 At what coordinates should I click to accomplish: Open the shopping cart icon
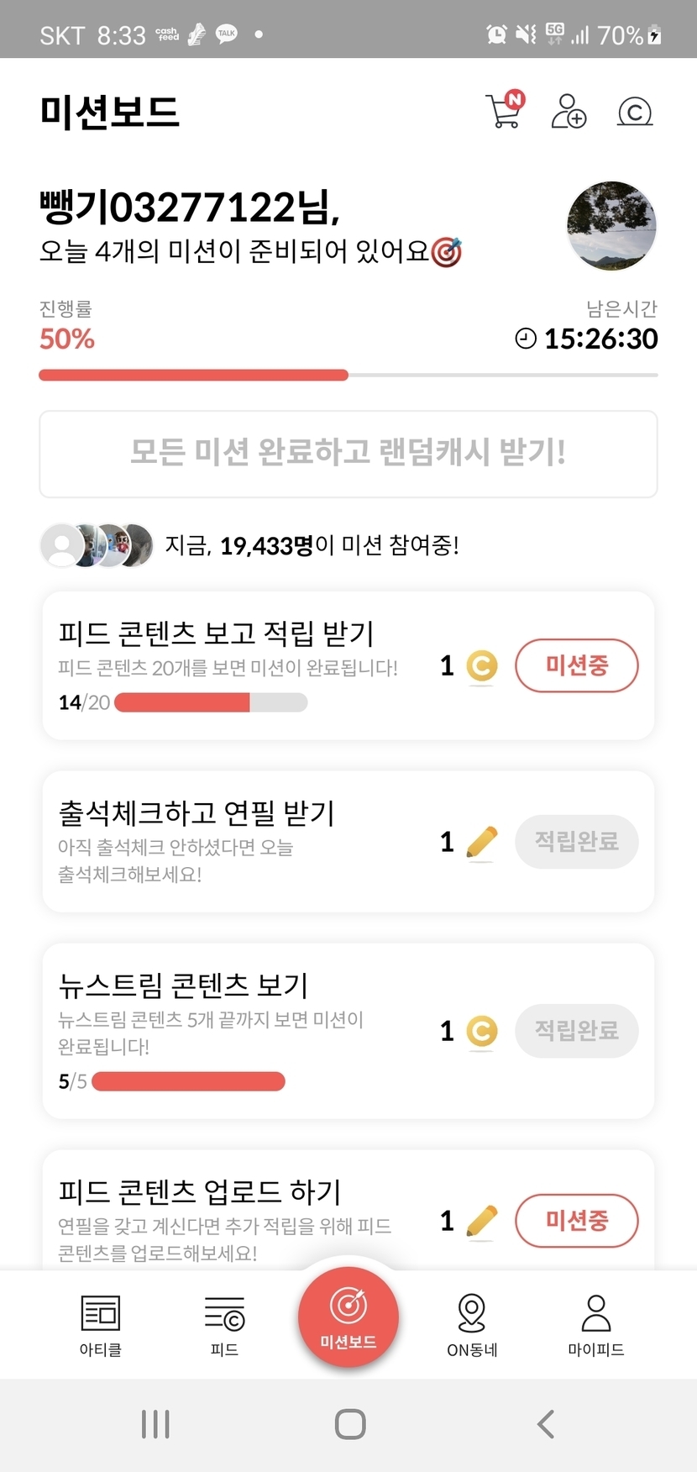pos(504,111)
